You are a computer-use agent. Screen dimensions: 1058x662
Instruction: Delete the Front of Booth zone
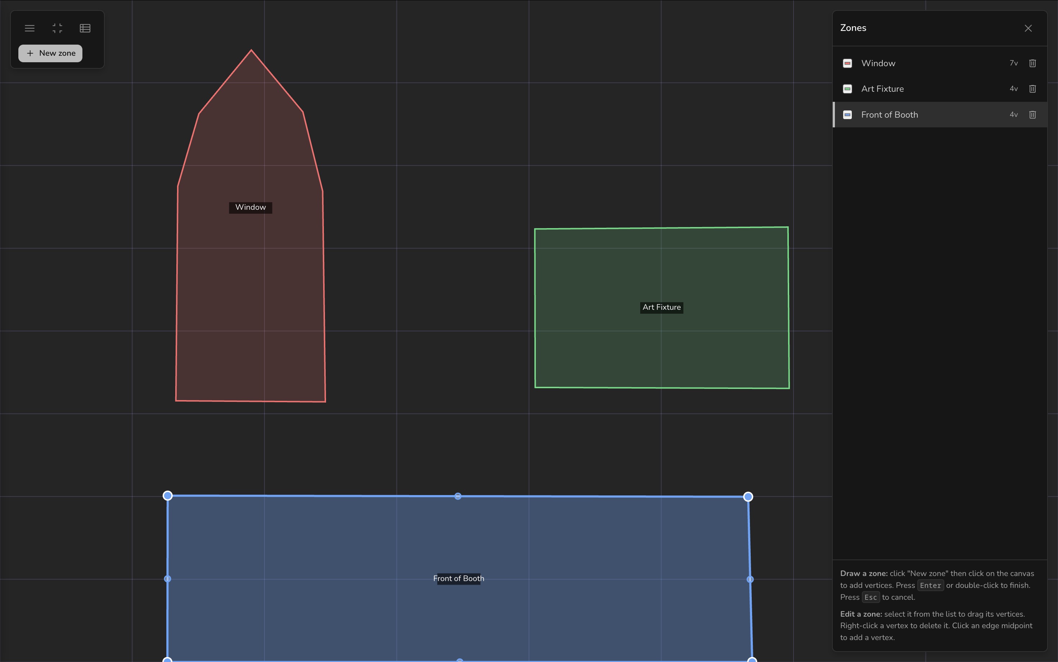pos(1032,115)
